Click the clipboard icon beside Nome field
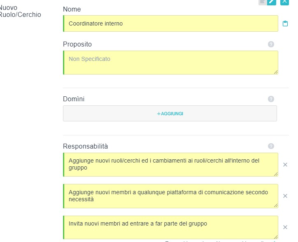298x242 pixels. 285,24
